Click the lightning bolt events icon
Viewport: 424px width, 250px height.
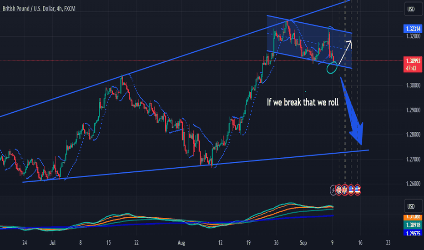pyautogui.click(x=333, y=190)
